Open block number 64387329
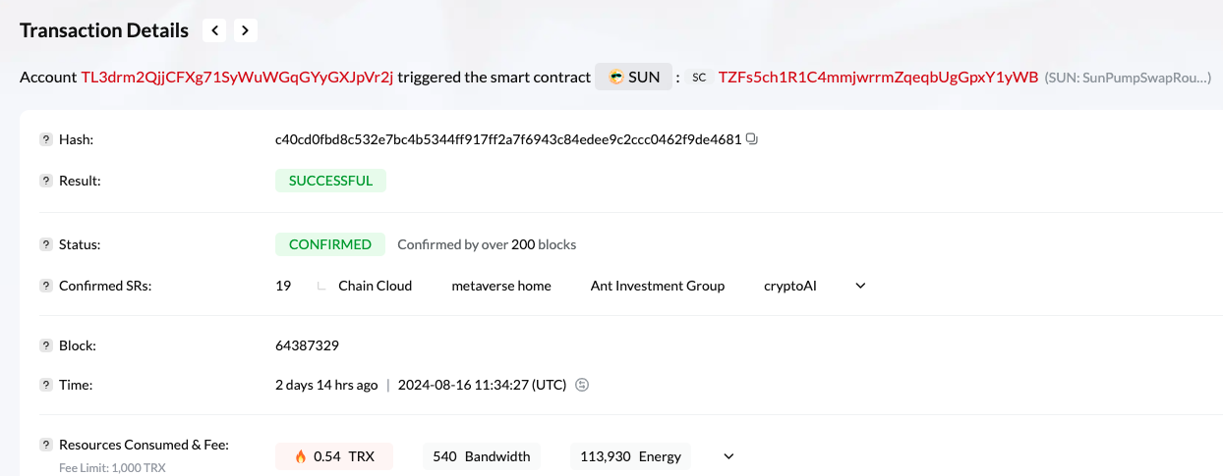1223x476 pixels. tap(307, 345)
